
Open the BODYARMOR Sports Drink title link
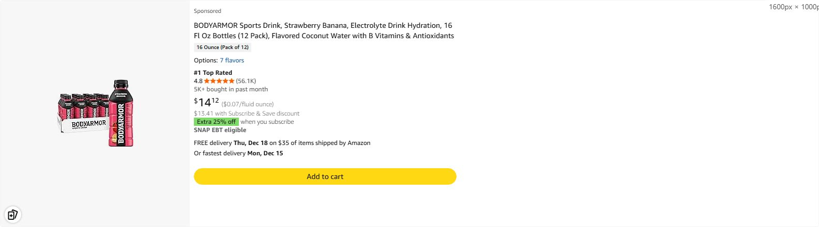(324, 30)
